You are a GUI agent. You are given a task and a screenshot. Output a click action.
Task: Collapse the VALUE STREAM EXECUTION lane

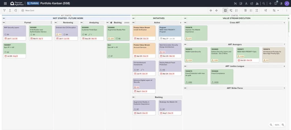pos(185,18)
